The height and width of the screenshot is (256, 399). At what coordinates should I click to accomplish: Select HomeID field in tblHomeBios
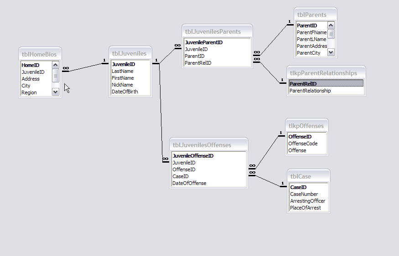pyautogui.click(x=36, y=65)
